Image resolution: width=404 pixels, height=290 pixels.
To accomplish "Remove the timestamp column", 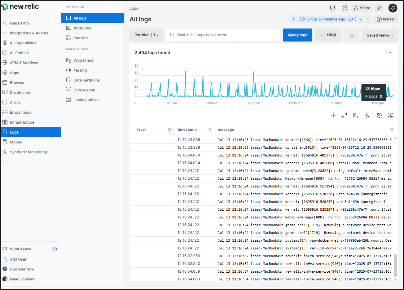I will [210, 130].
